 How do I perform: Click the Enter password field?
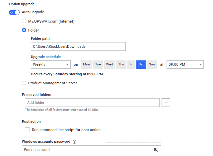point(92,150)
